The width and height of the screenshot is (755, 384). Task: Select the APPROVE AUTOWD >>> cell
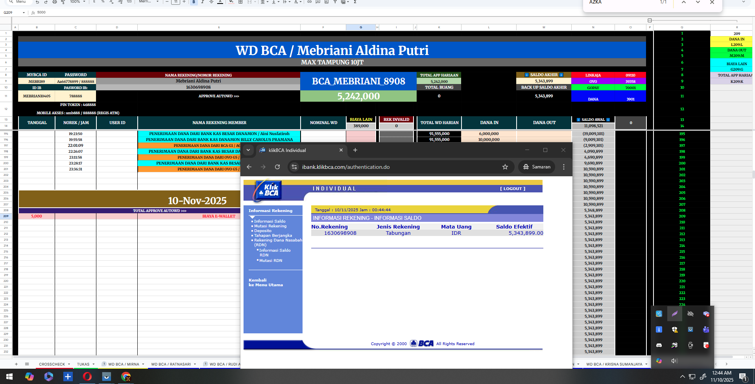pos(218,96)
